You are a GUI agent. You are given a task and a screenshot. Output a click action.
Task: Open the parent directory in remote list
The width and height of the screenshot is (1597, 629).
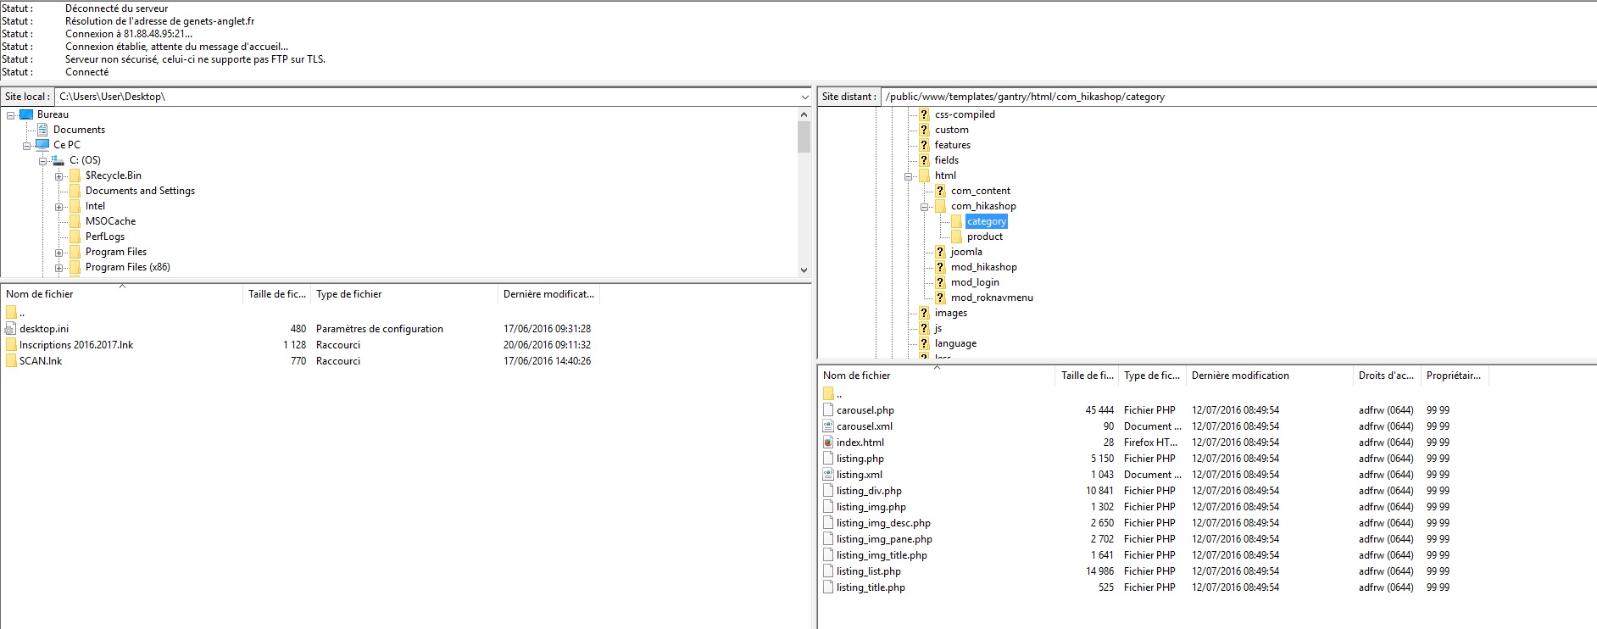click(x=838, y=394)
